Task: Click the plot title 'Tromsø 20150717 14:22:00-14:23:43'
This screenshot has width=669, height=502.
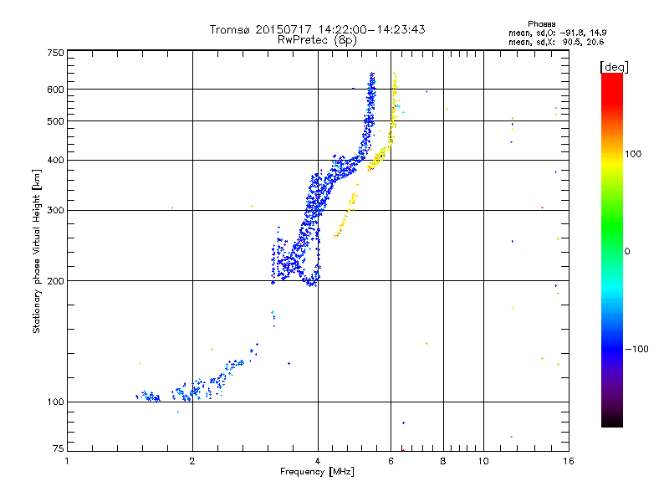Action: pos(318,29)
